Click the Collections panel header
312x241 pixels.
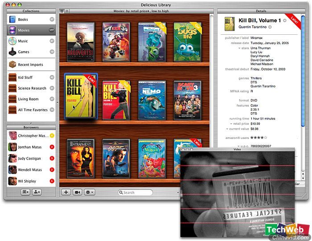click(x=31, y=11)
